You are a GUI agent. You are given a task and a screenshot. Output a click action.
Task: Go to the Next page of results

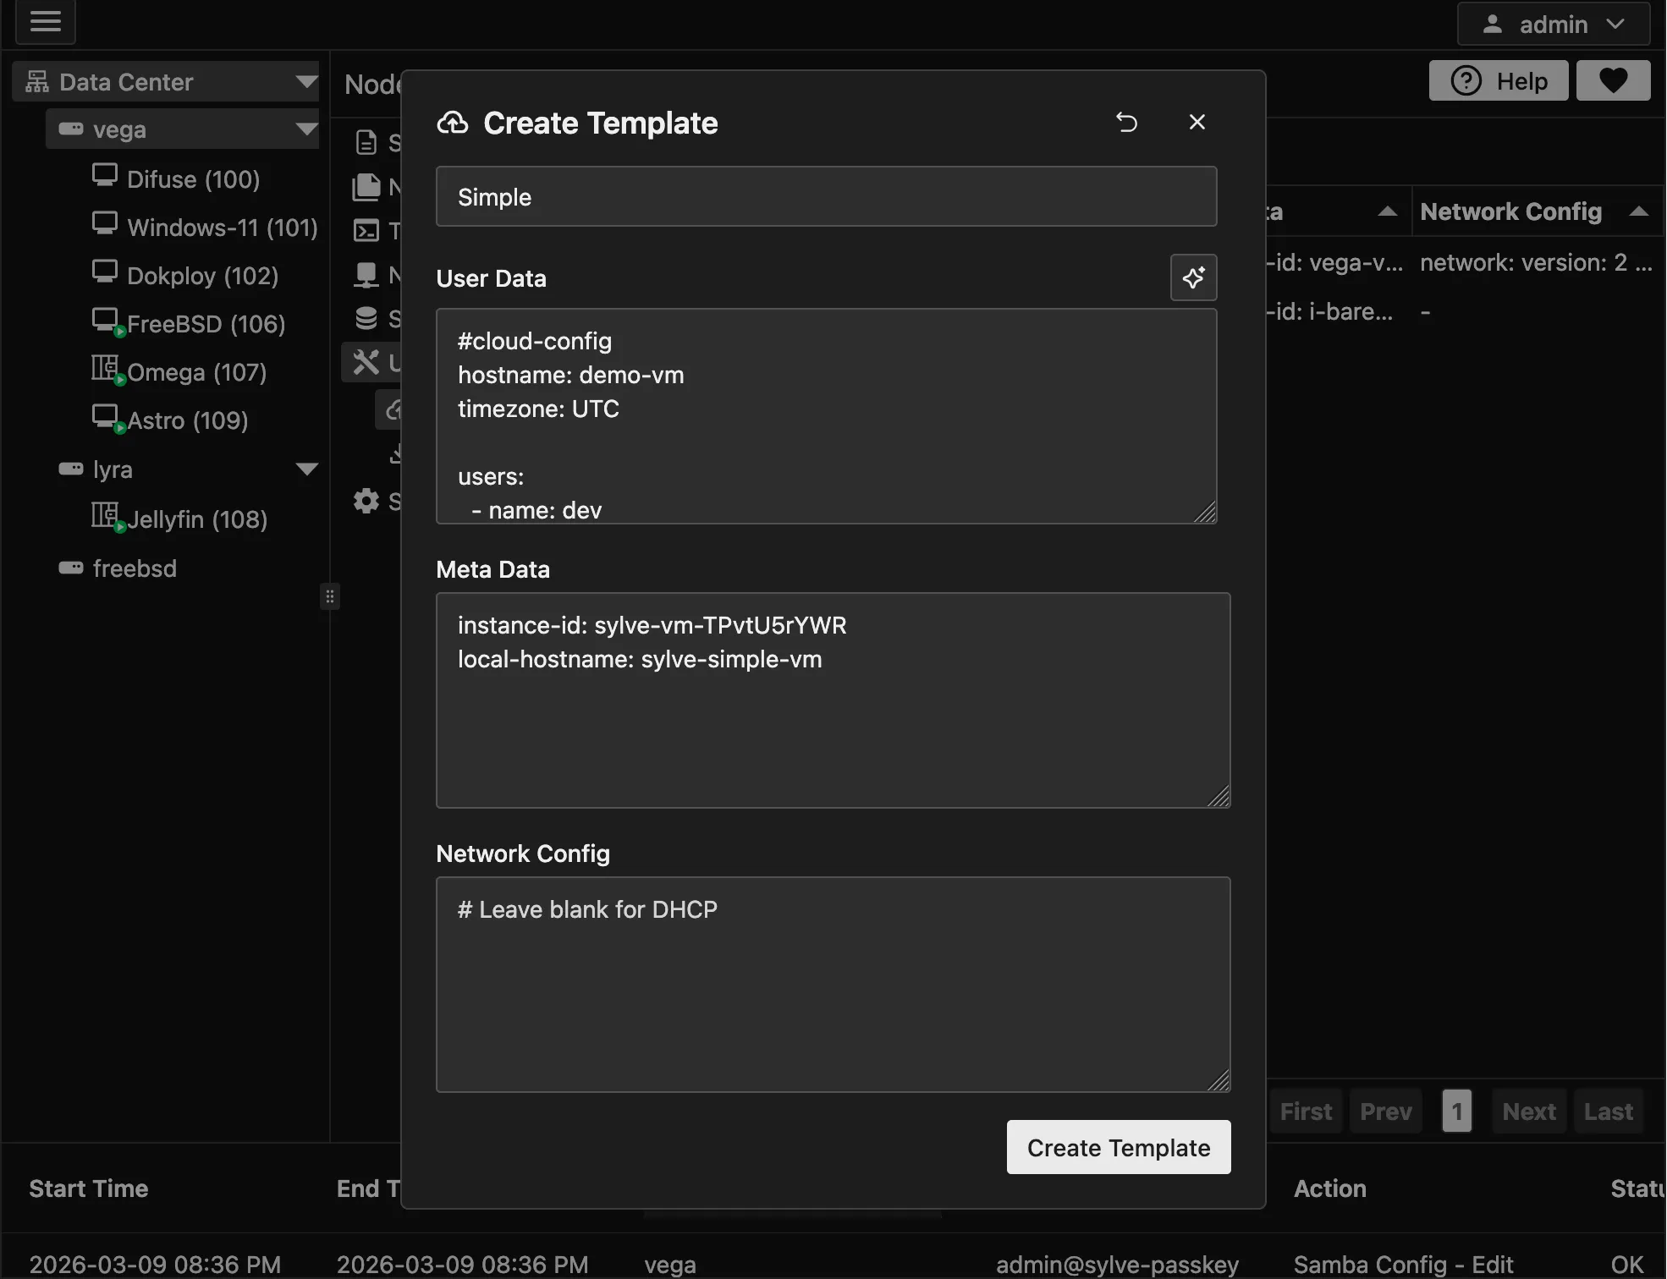point(1527,1111)
